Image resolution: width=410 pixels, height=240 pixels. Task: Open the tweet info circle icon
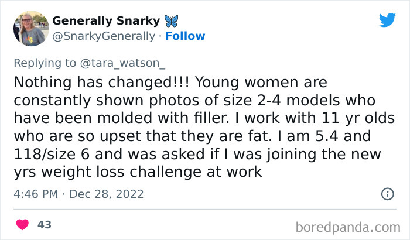(387, 193)
